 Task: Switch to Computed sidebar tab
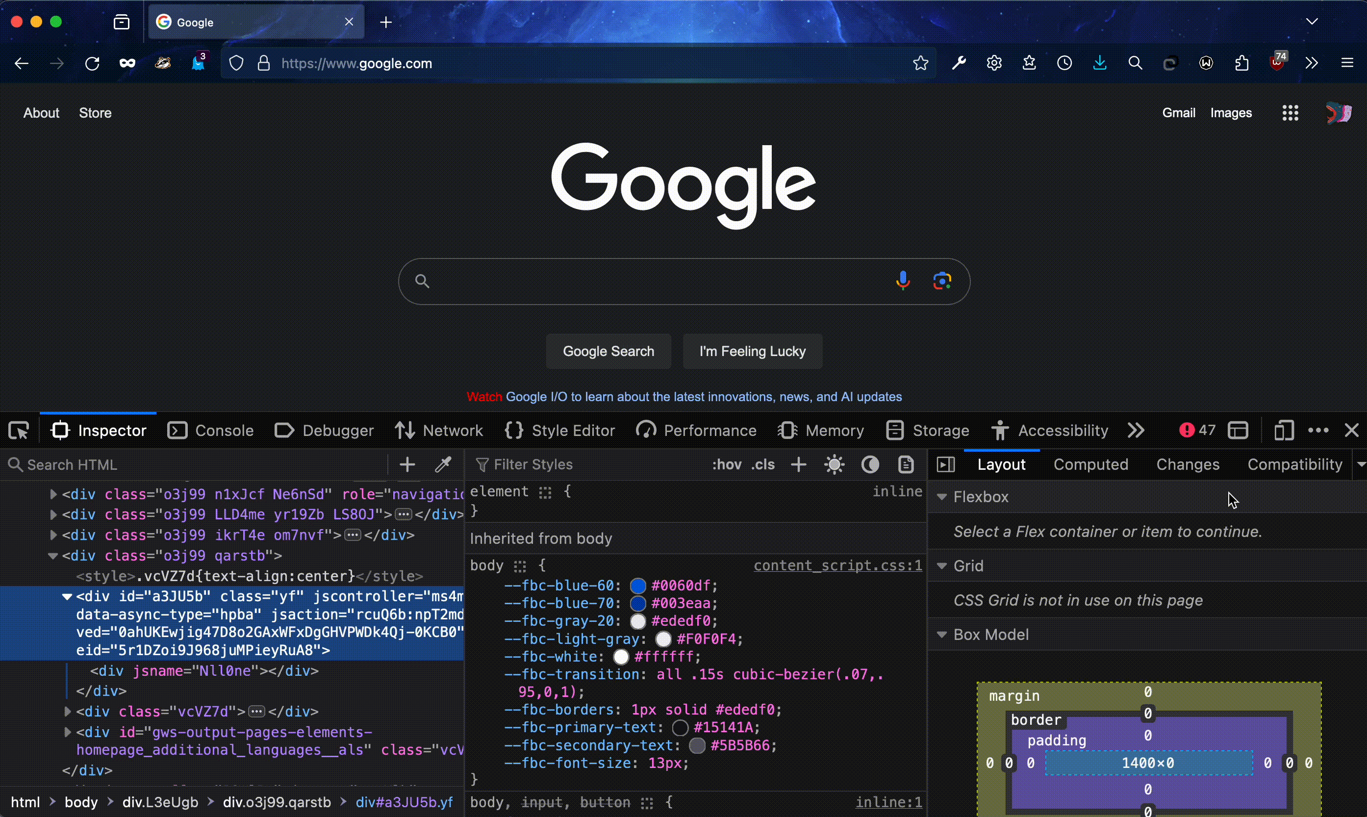[1091, 465]
